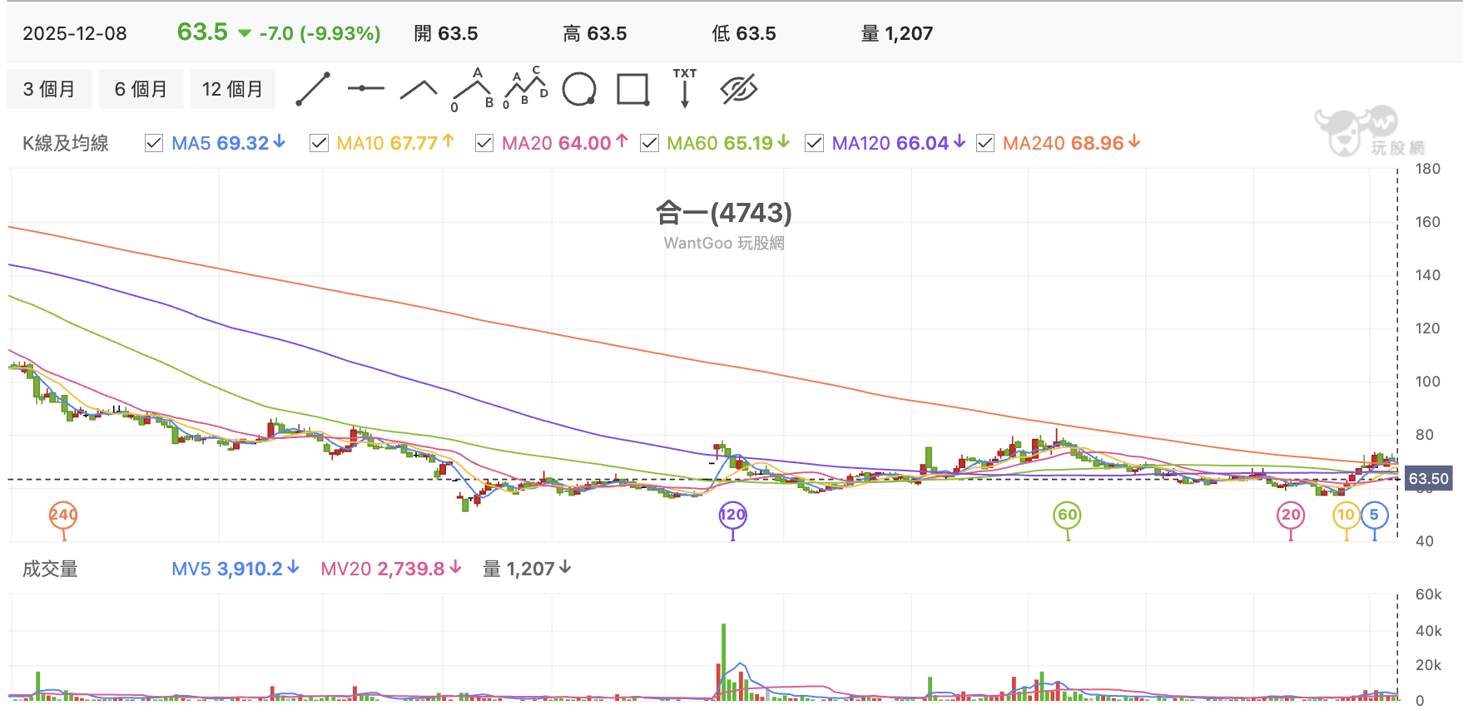Toggle hide drawings eye-slash icon
The image size is (1463, 710).
tap(739, 89)
